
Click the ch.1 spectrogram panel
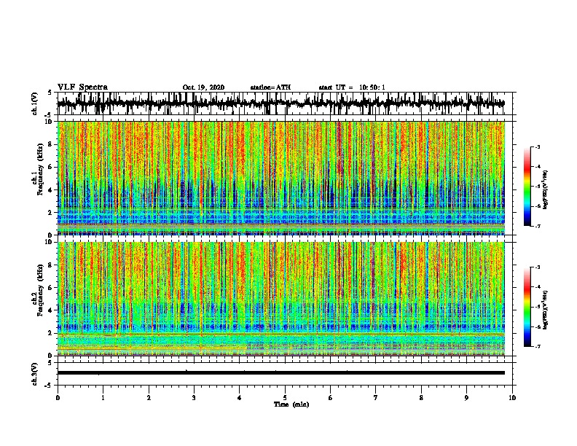click(x=281, y=178)
